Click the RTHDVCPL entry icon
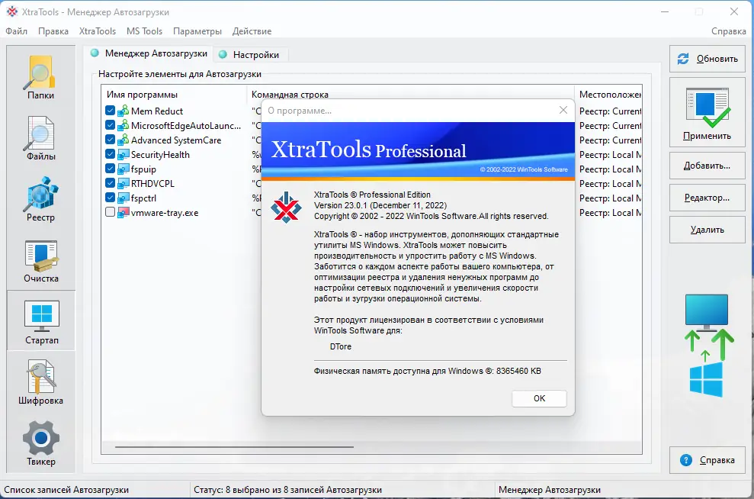The width and height of the screenshot is (754, 499). [123, 183]
